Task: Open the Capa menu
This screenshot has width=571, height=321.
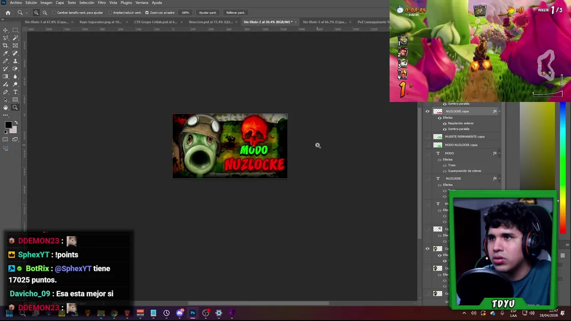Action: click(x=60, y=3)
